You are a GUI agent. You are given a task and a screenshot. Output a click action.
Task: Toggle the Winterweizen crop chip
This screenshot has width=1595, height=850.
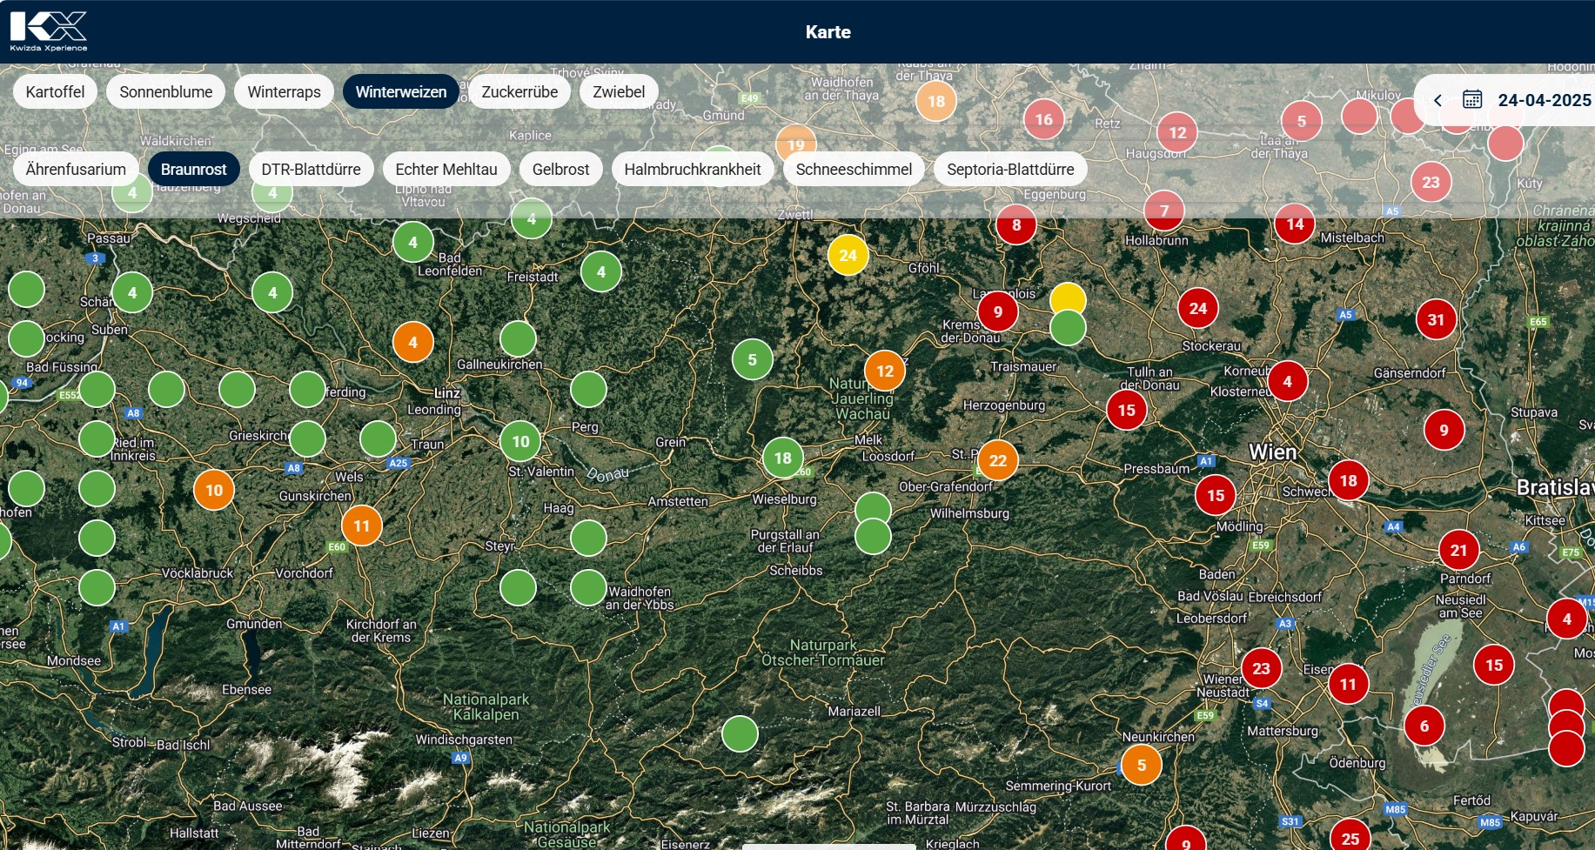click(x=400, y=91)
